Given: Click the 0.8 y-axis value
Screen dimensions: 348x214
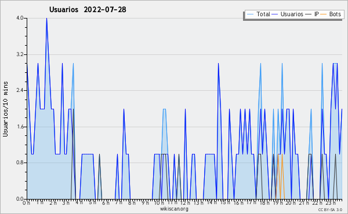Looking at the screenshot, I should [20, 163].
